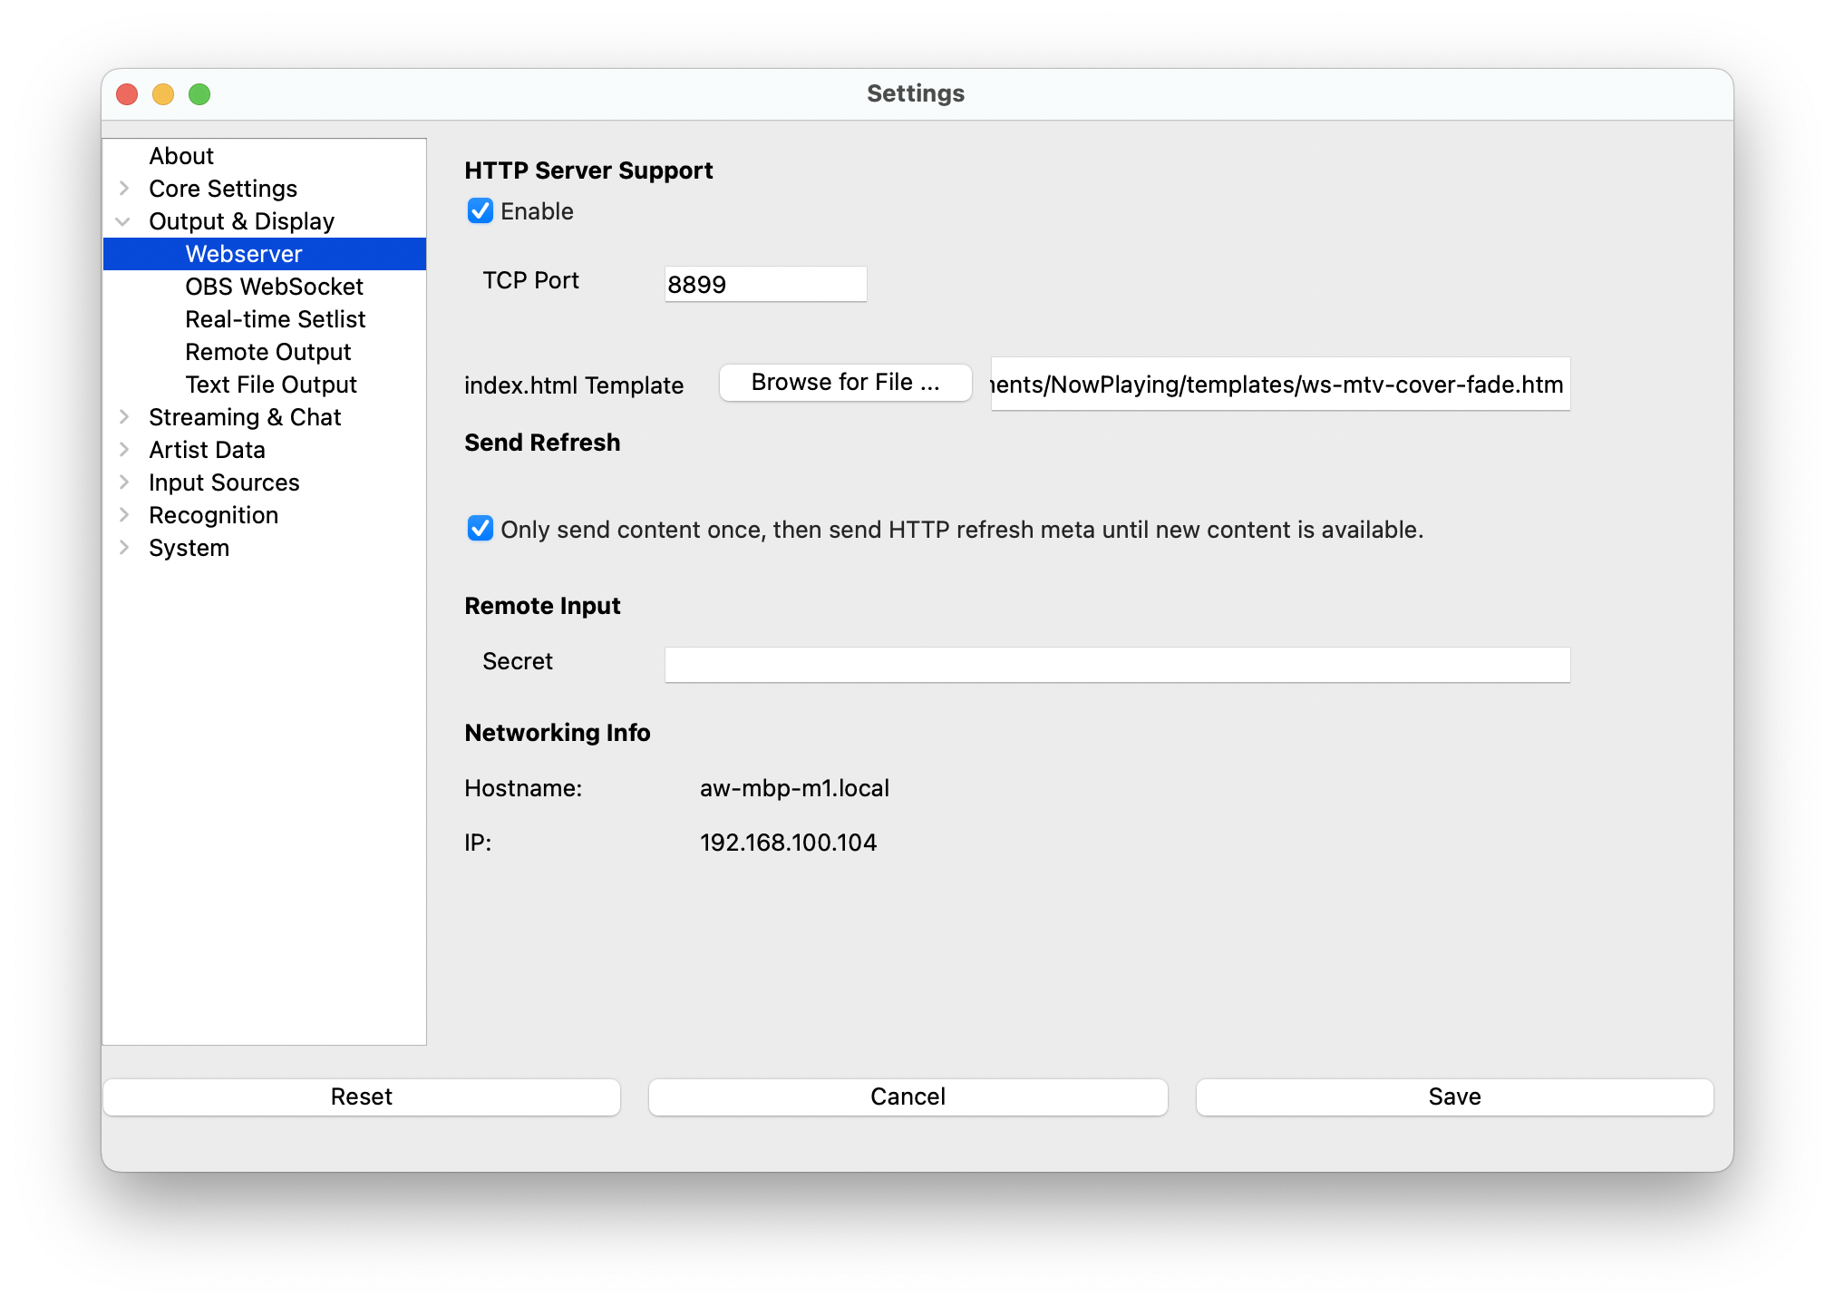Click the Cancel button
The image size is (1835, 1306).
pos(908,1096)
